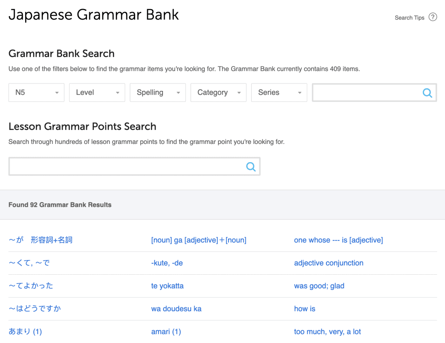Click the Grammar Bank search magnifier icon
Image resolution: width=445 pixels, height=343 pixels.
(427, 93)
